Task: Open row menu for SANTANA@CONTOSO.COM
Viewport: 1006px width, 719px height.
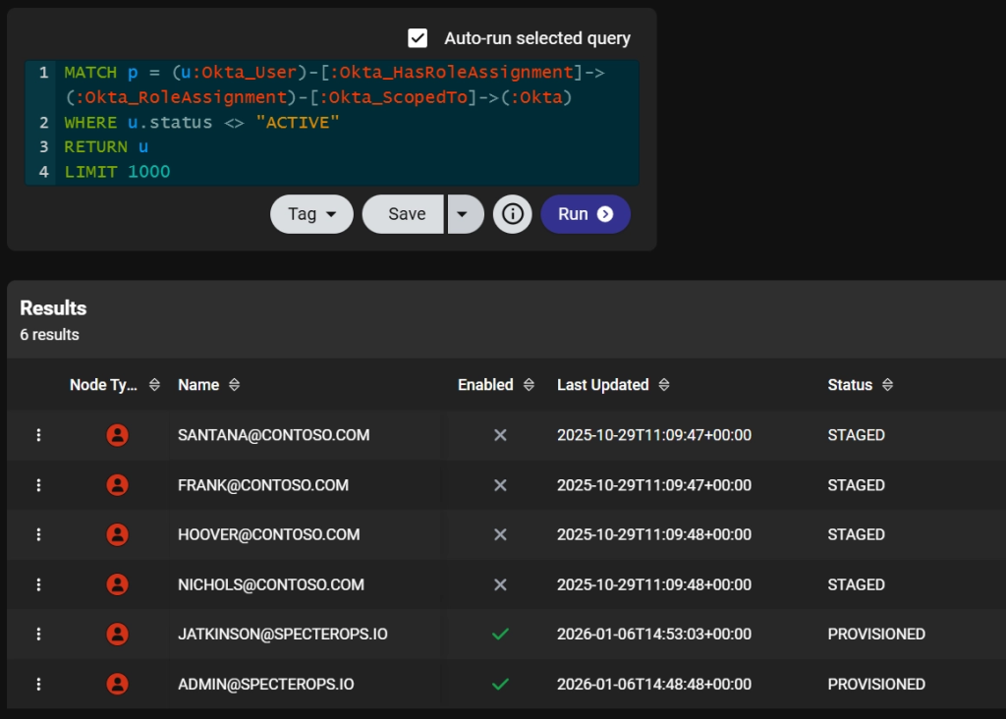Action: pyautogui.click(x=38, y=435)
